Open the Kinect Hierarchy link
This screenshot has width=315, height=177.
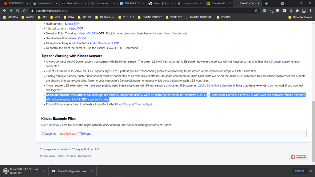click(x=175, y=33)
